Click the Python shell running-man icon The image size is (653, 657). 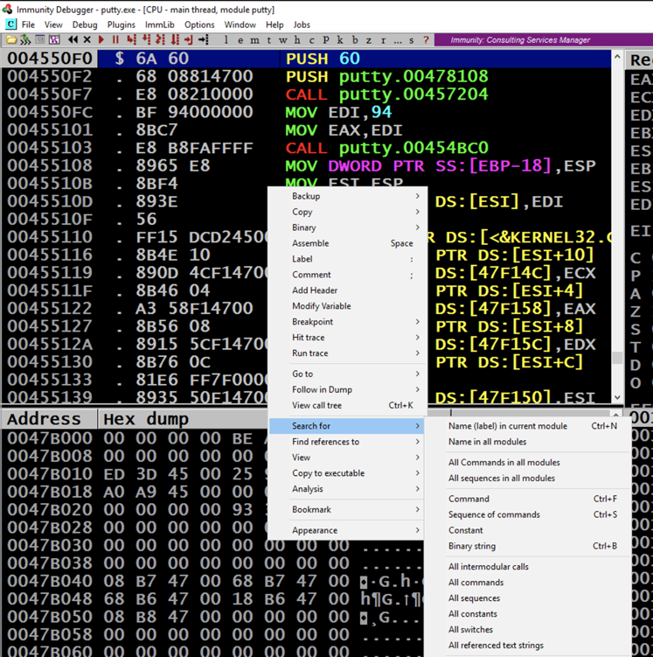25,40
